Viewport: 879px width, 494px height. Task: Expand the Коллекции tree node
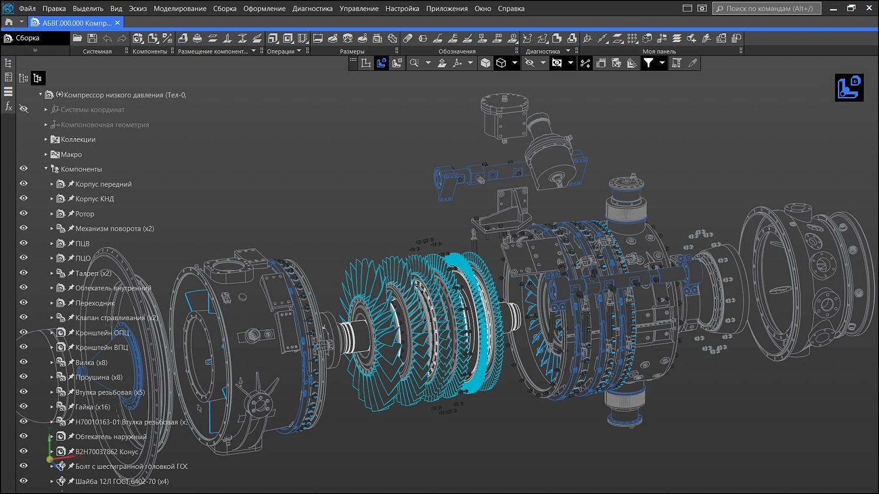pos(46,139)
